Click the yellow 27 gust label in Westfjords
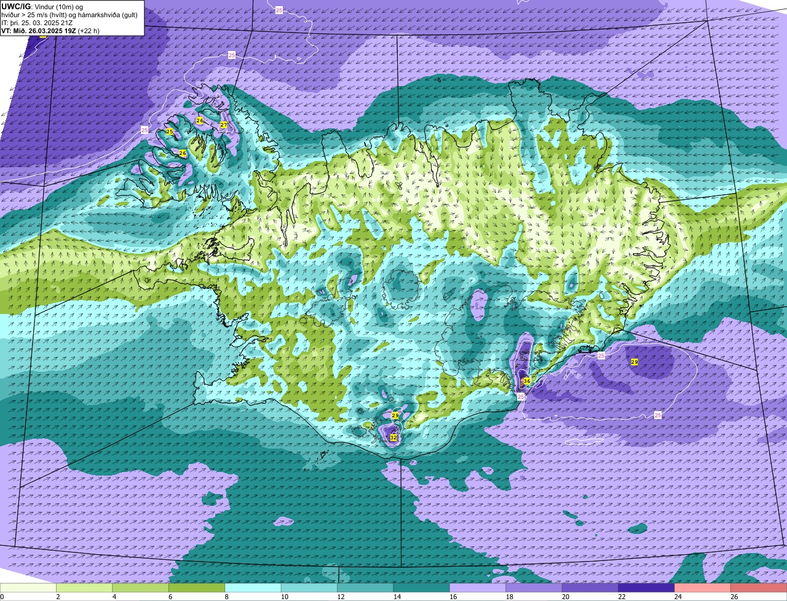 [224, 125]
